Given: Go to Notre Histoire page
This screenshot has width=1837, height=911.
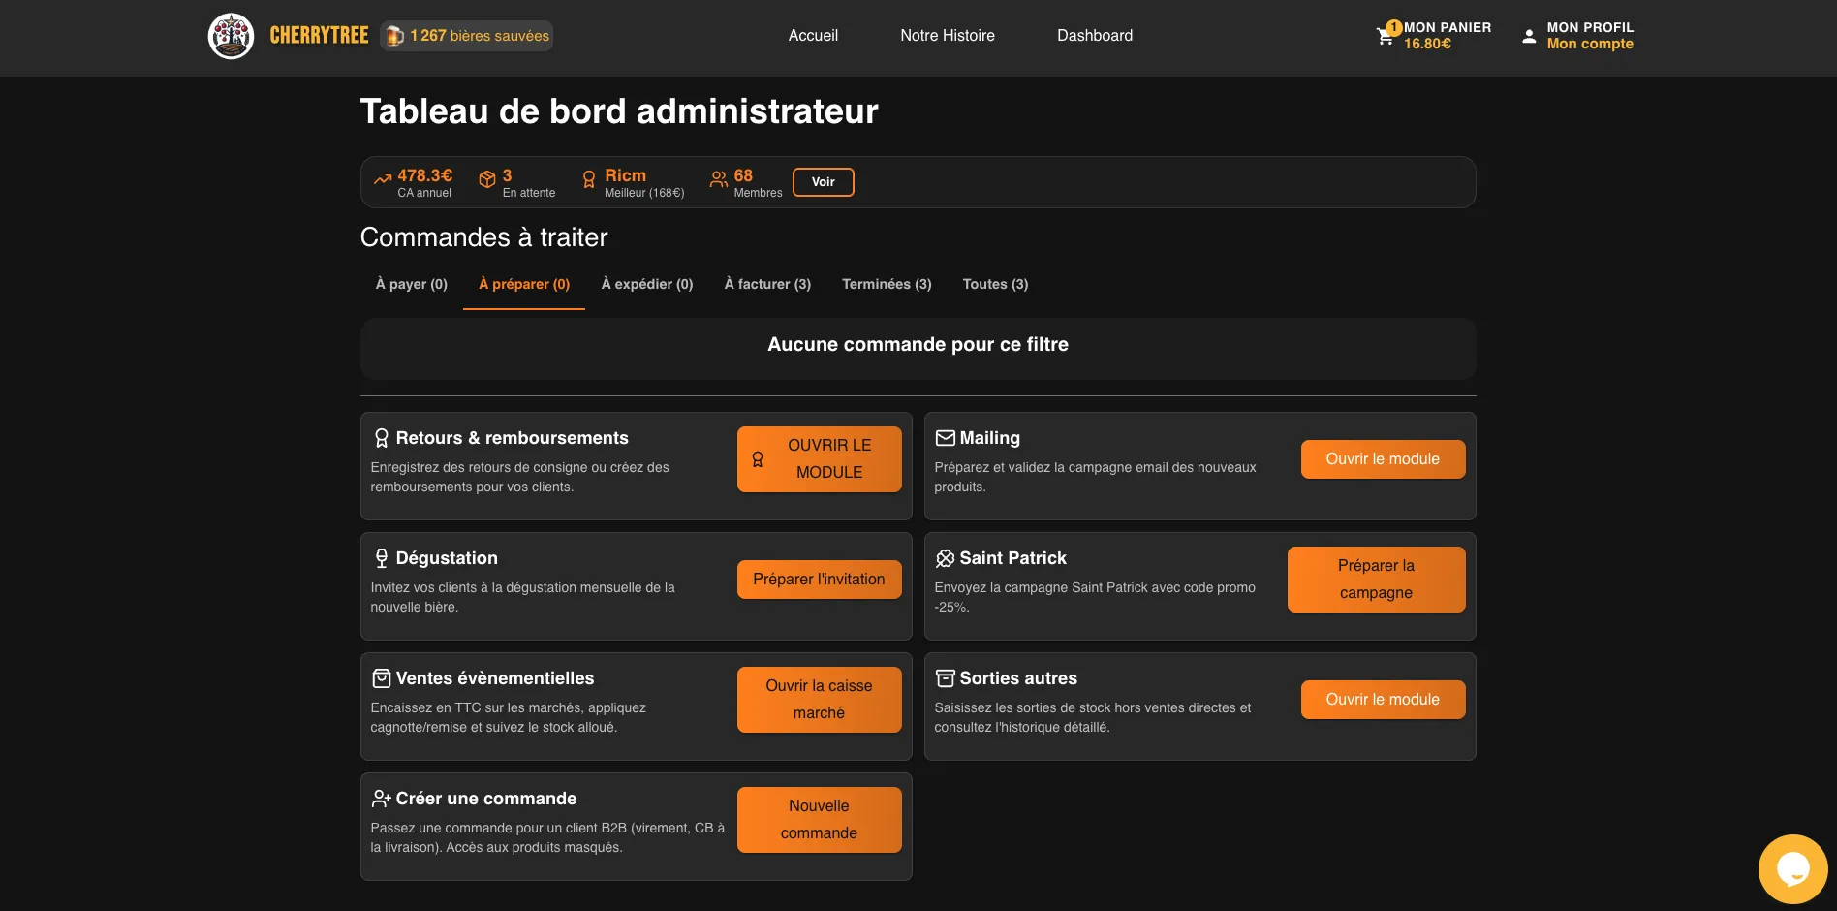Looking at the screenshot, I should (x=948, y=36).
